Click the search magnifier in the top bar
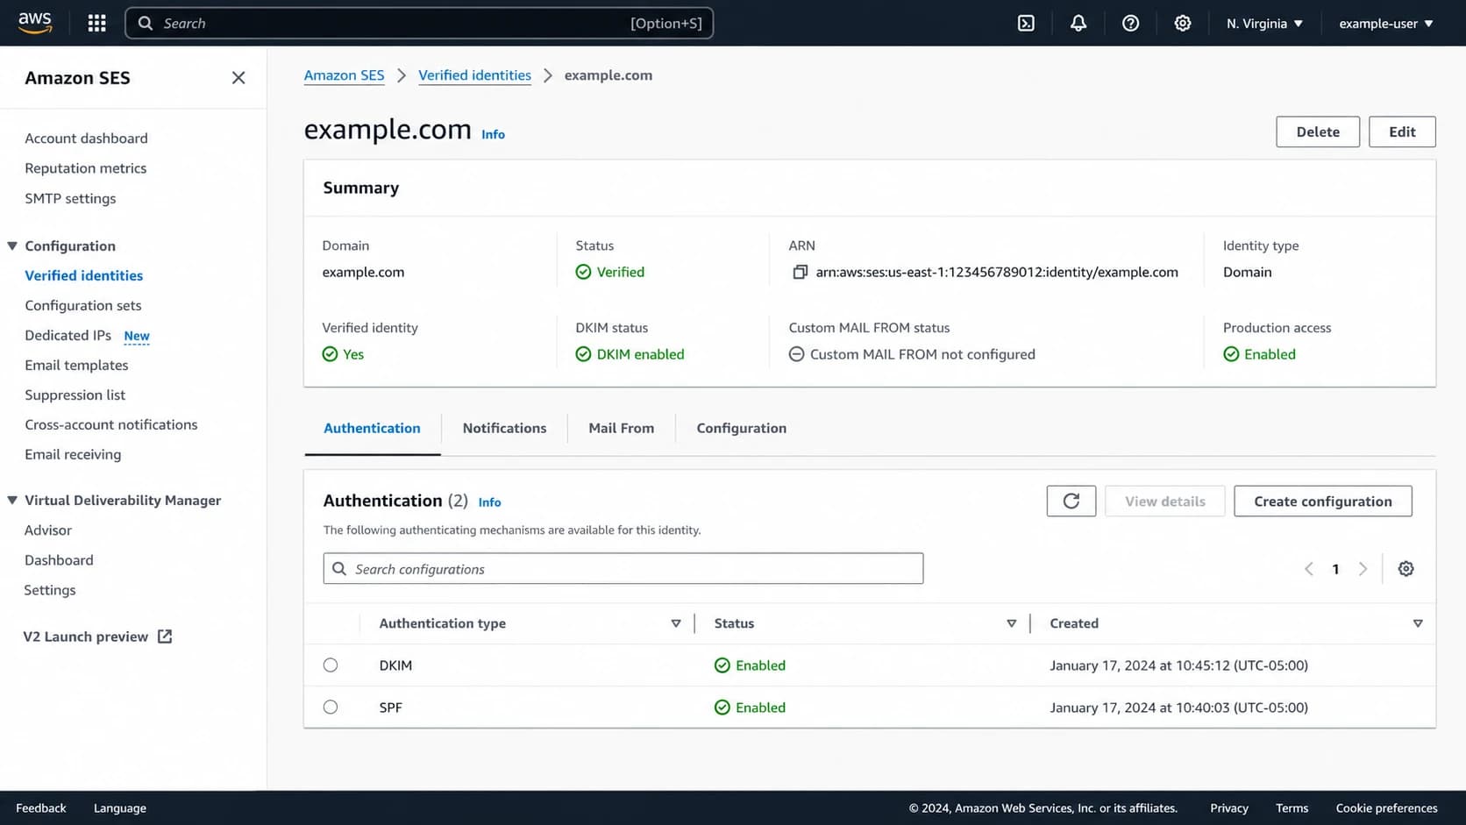 pyautogui.click(x=146, y=24)
